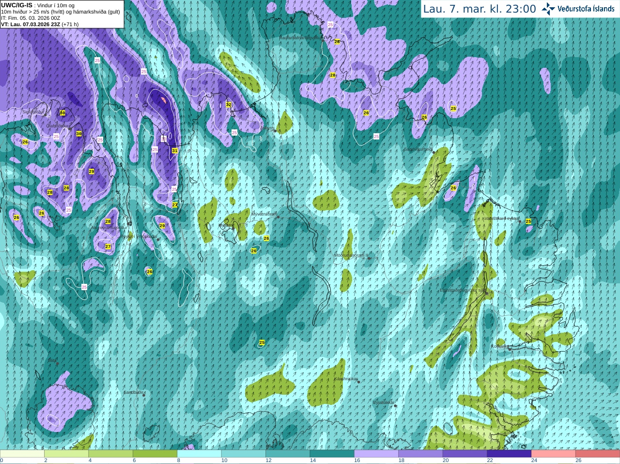Screen dimensions: 620x464
Task: Click the Egilsstaðaflugvöllur station label
Action: (x=462, y=290)
